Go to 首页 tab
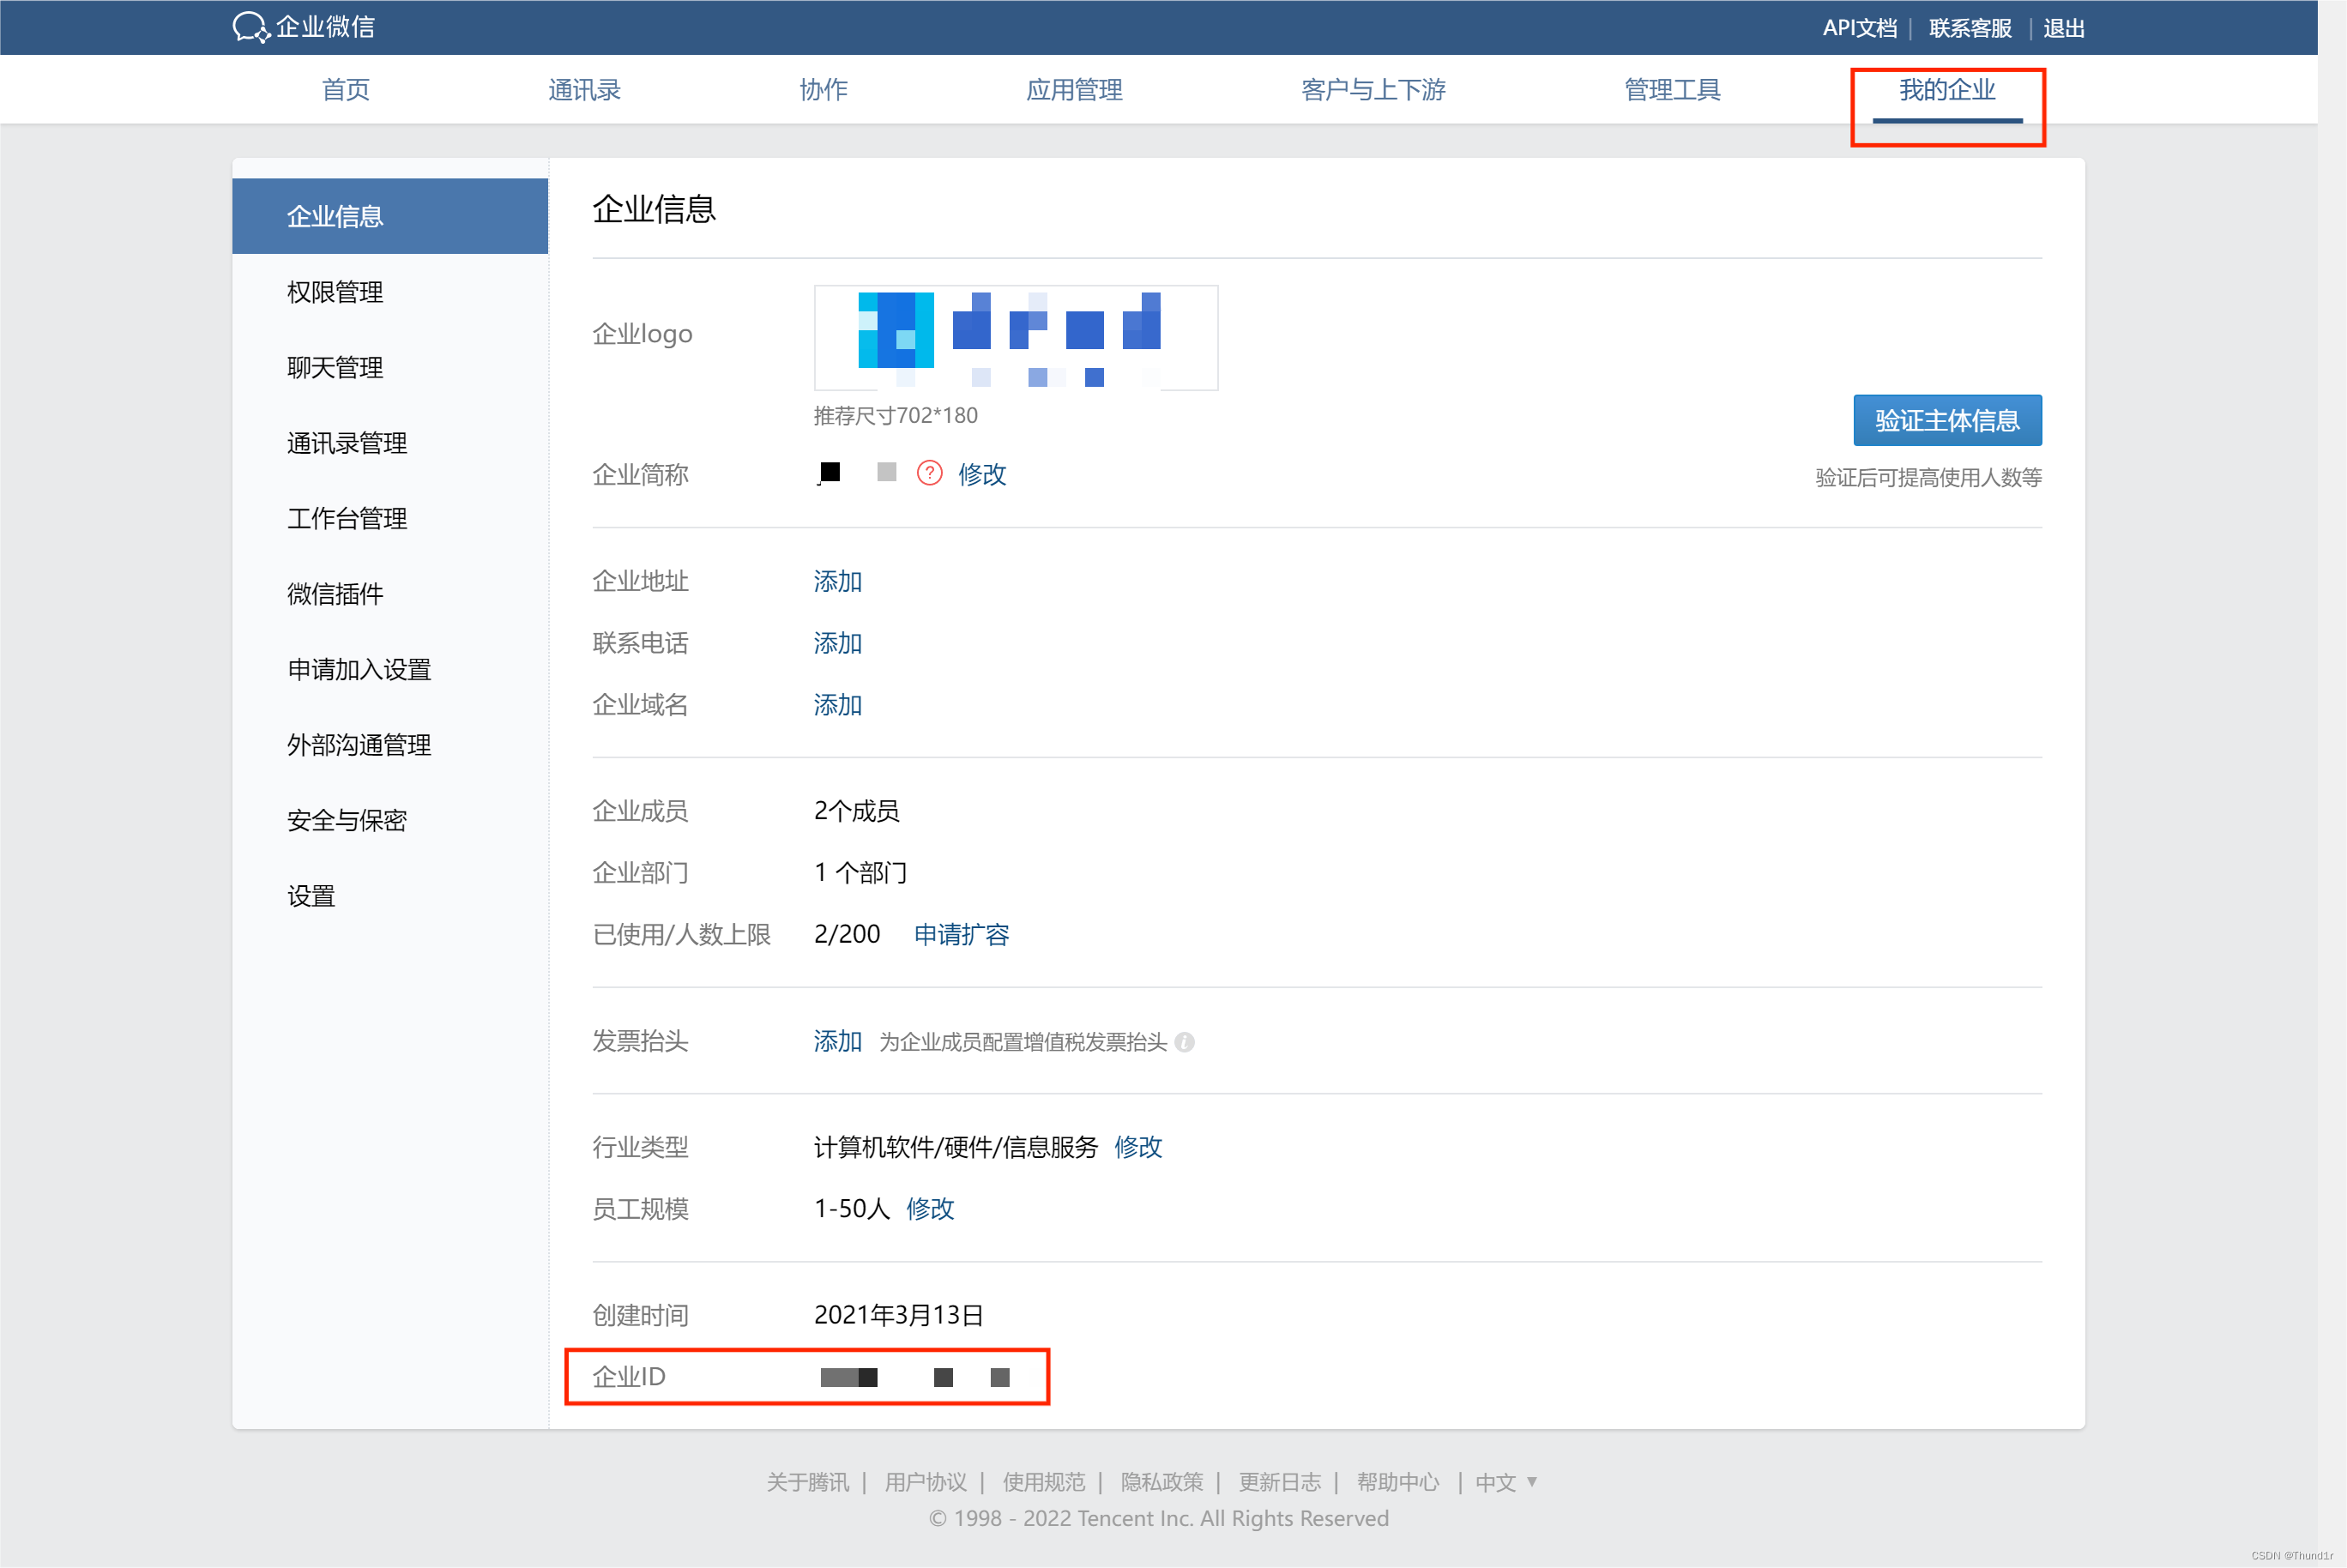2347x1568 pixels. pos(346,90)
